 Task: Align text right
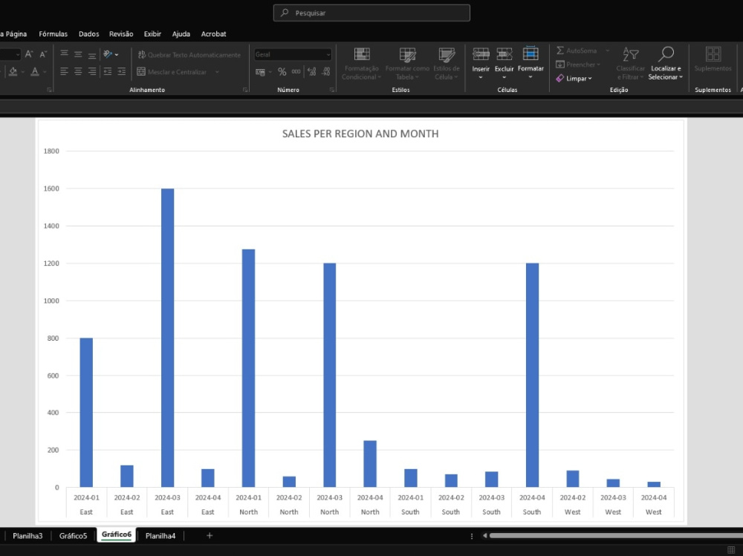[x=92, y=71]
